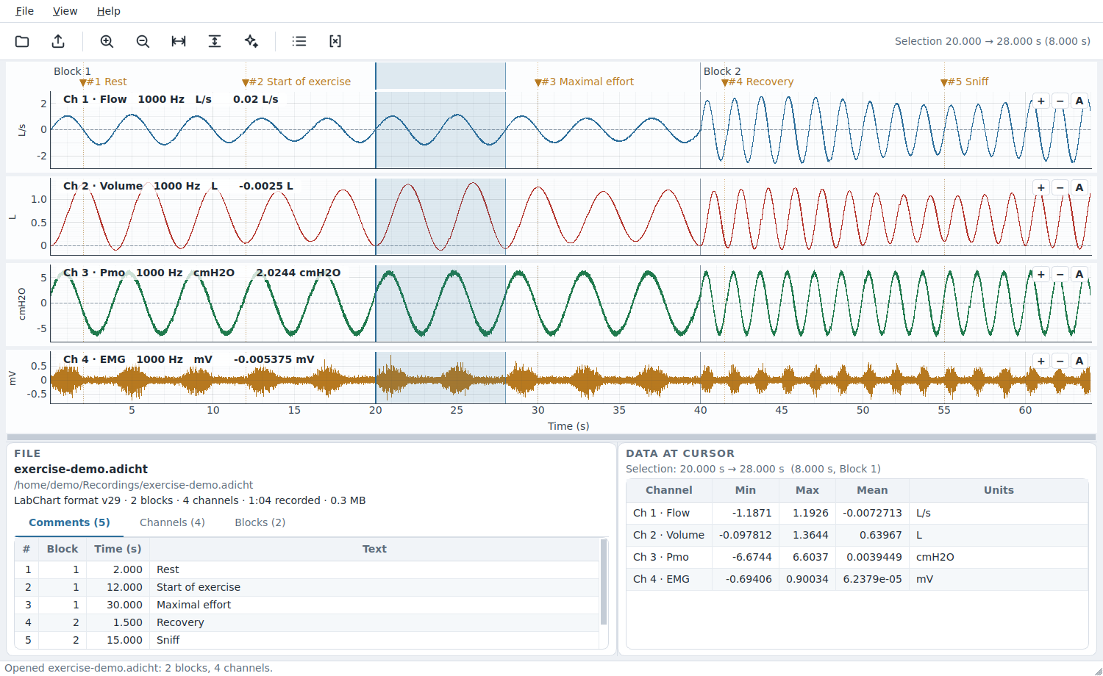The height and width of the screenshot is (676, 1103).
Task: Select the 'Maximal effort' row in the comments table
Action: click(x=307, y=605)
